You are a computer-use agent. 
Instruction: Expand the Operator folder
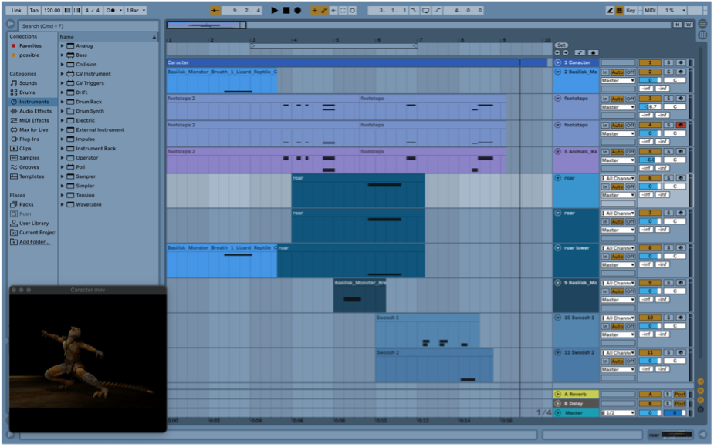(63, 158)
